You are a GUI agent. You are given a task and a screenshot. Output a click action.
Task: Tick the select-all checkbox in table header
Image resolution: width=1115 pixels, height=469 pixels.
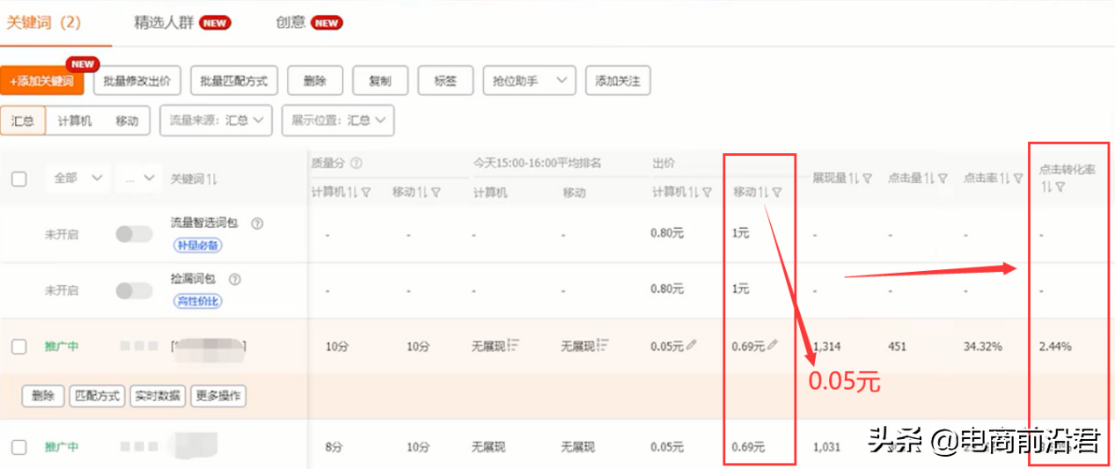tap(18, 179)
